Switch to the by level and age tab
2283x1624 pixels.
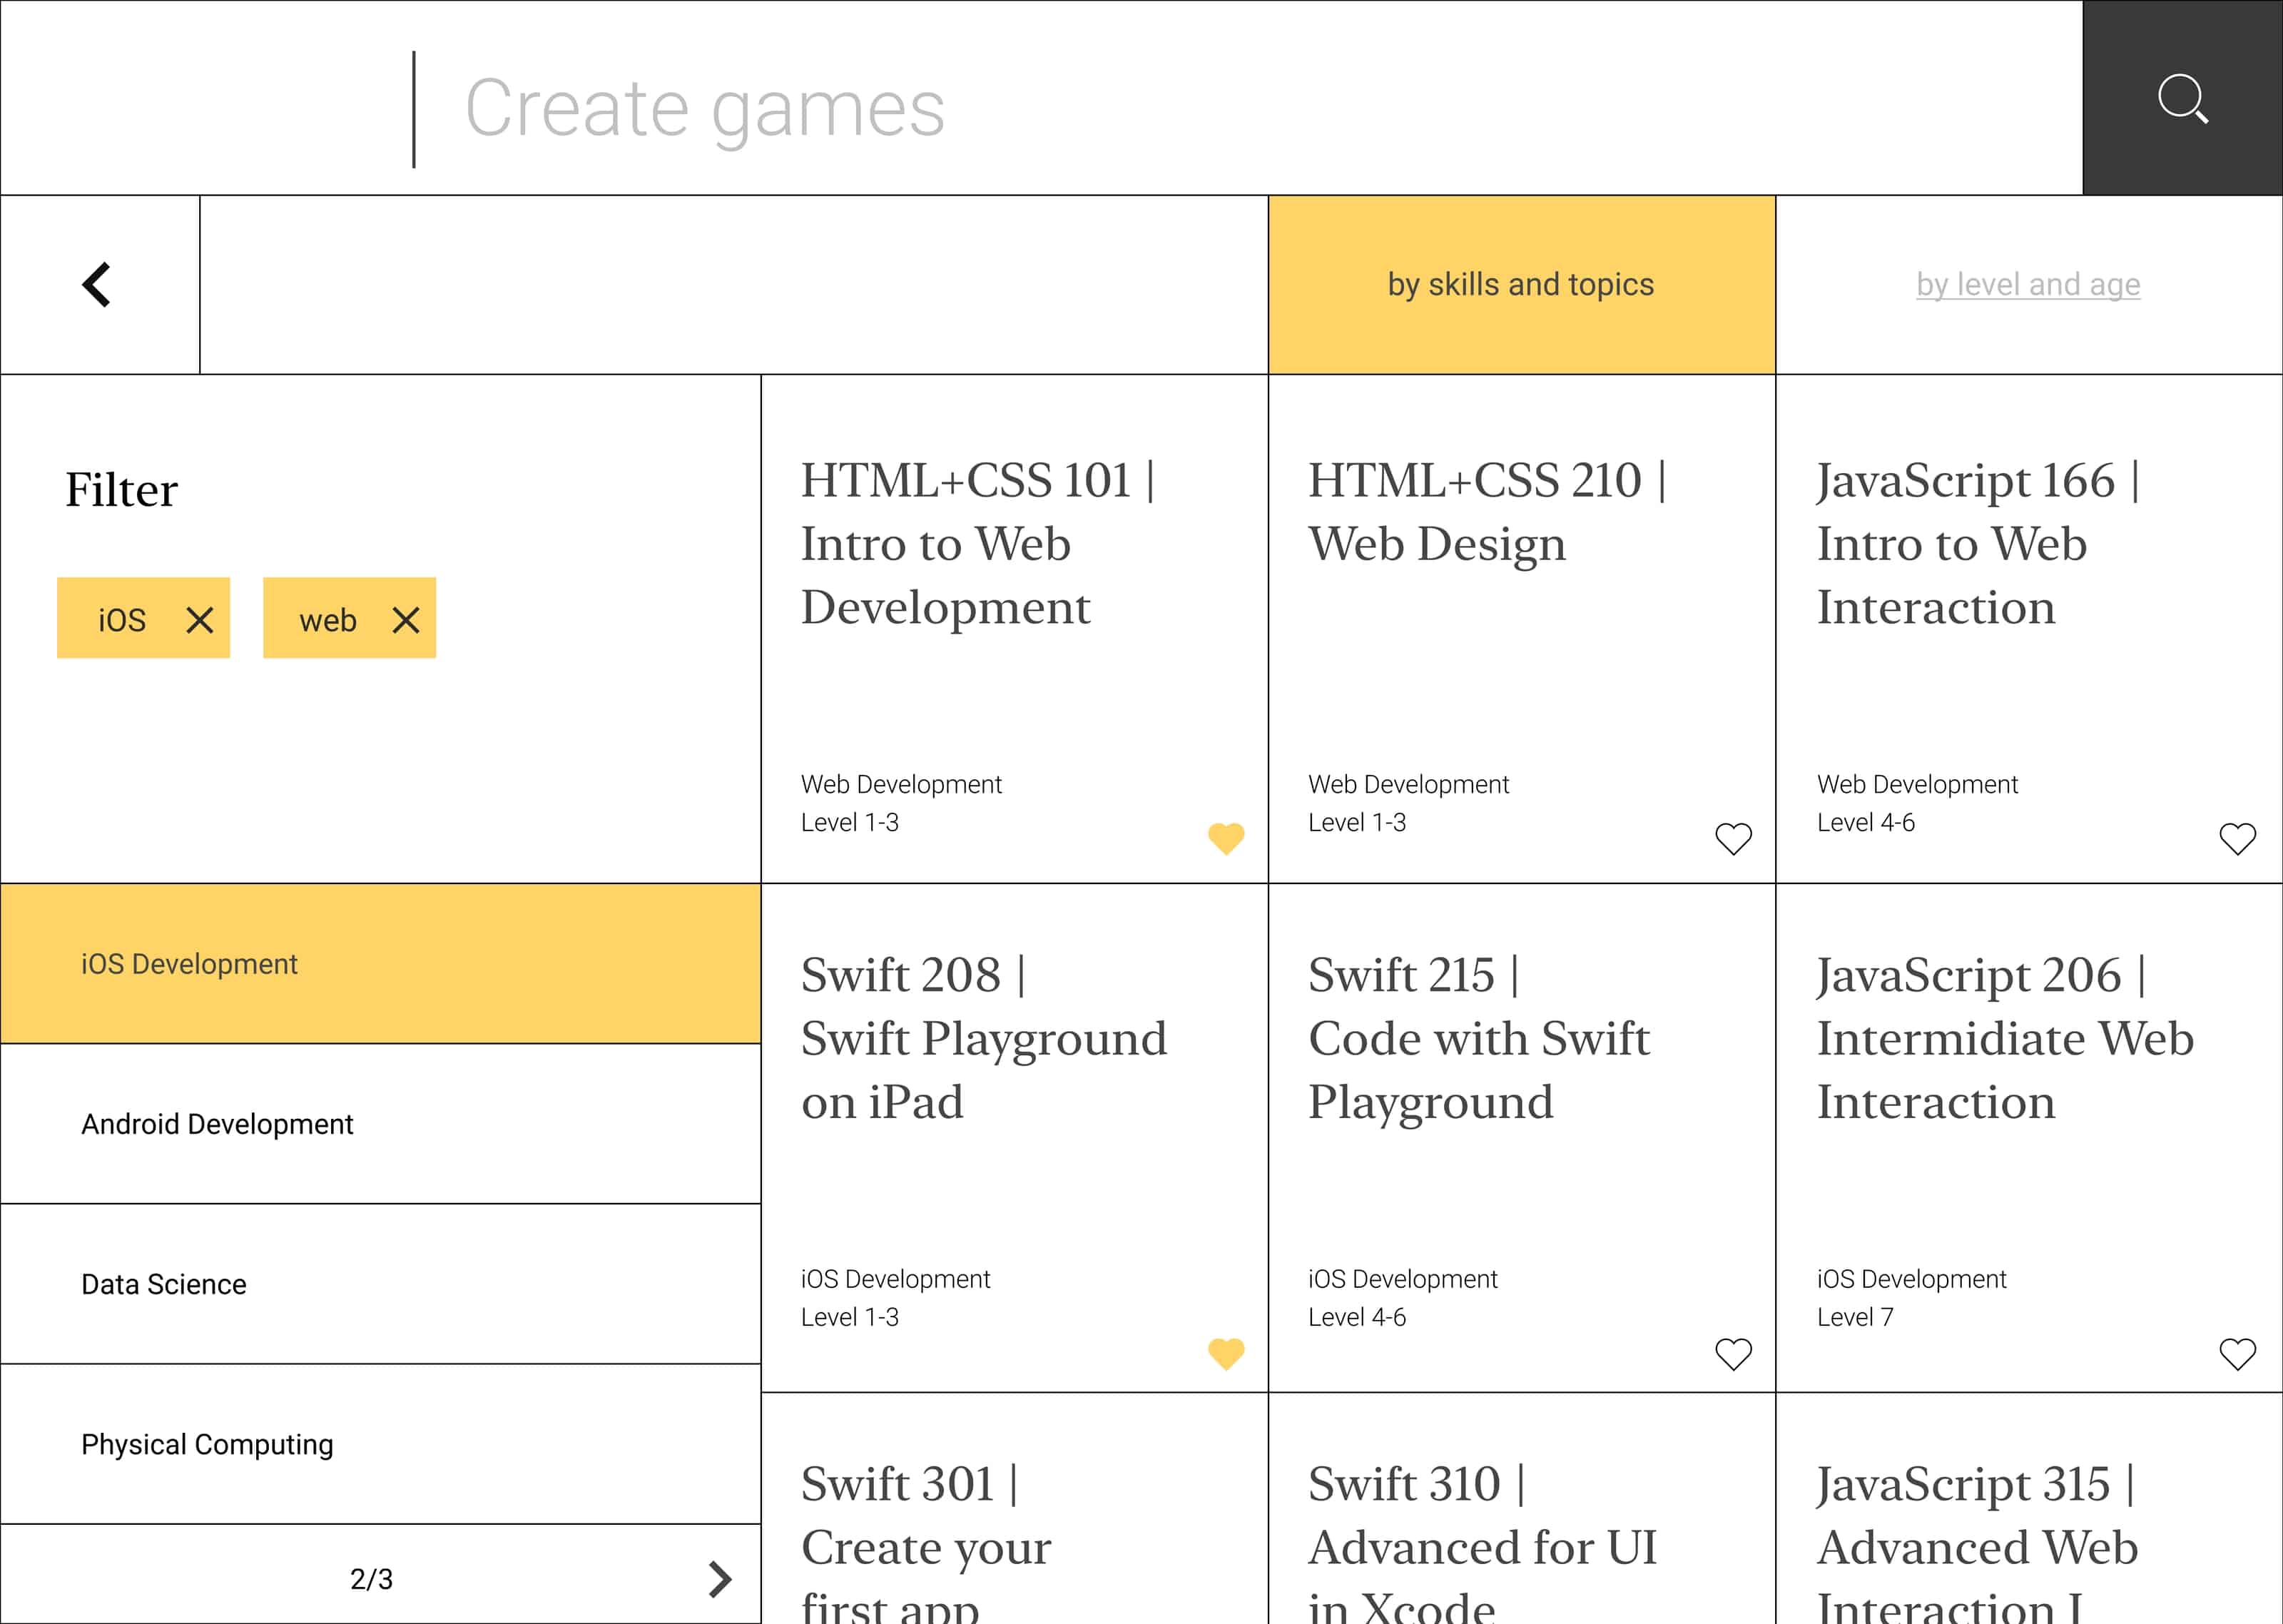[x=2028, y=284]
